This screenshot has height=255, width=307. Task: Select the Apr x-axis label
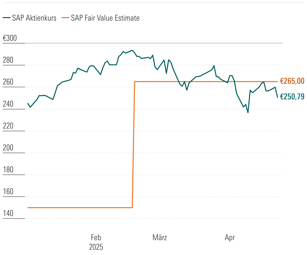click(230, 238)
